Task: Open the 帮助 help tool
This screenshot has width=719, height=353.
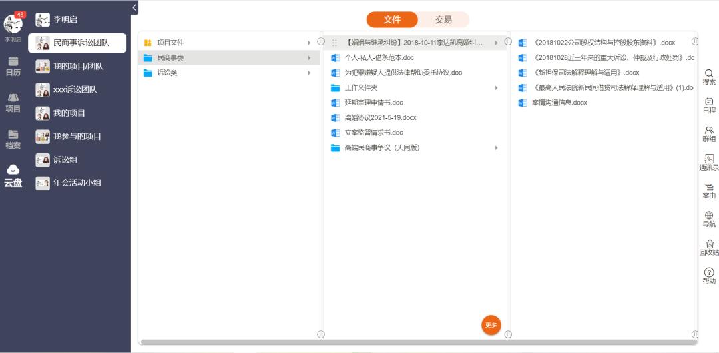Action: click(709, 277)
